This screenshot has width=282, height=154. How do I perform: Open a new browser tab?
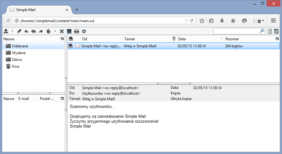[x=77, y=10]
